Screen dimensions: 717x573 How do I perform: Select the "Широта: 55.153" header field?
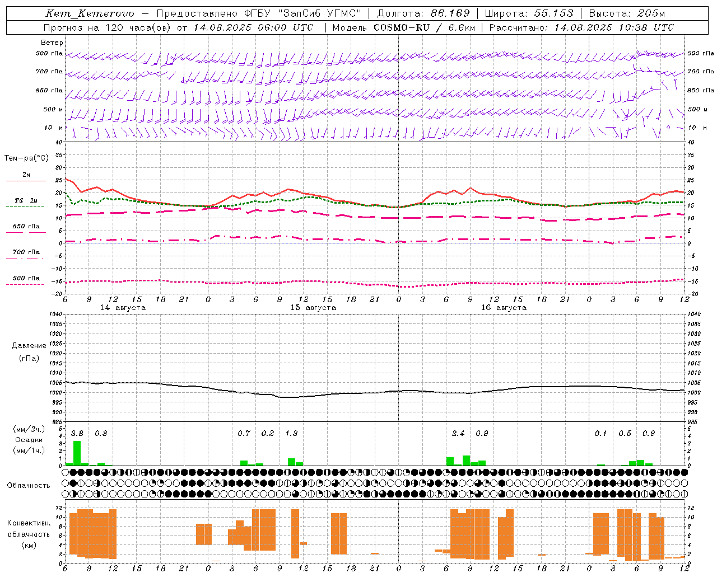529,13
